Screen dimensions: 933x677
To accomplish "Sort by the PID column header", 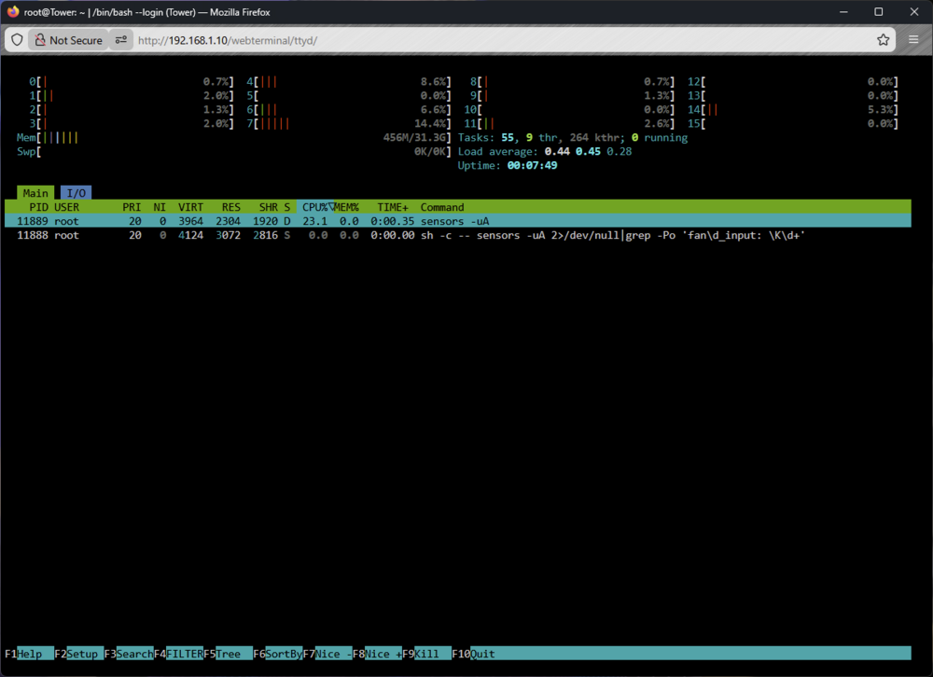I will (x=38, y=207).
